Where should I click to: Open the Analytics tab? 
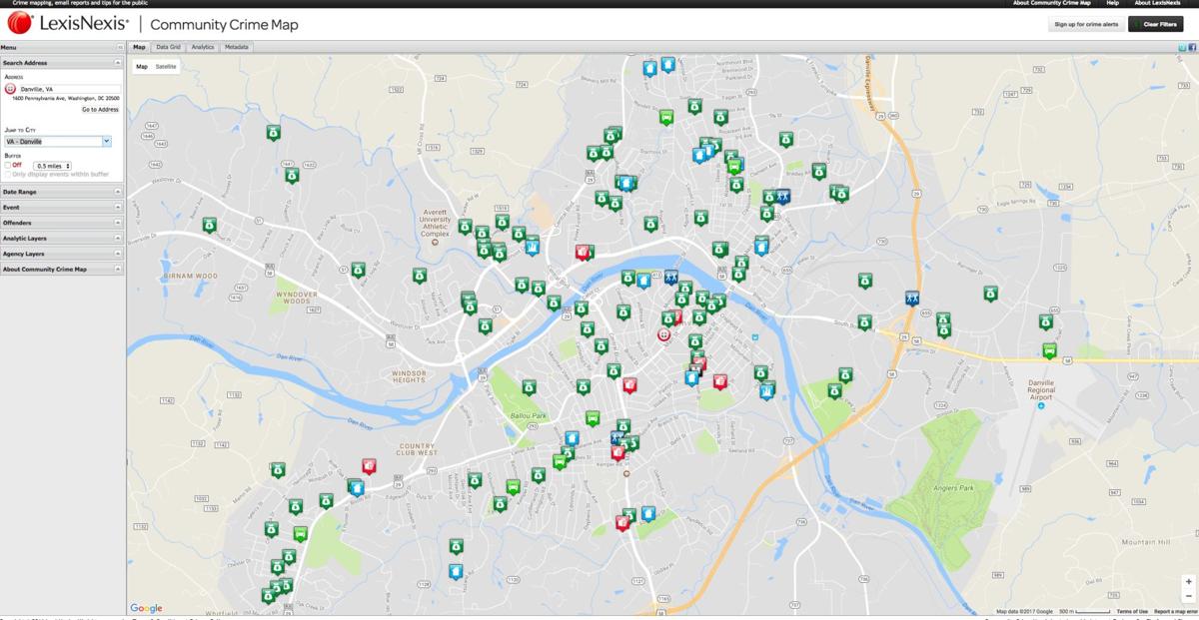pos(203,46)
